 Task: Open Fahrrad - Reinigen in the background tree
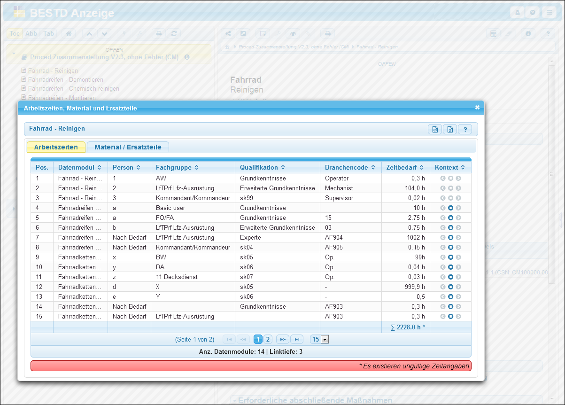coord(53,71)
